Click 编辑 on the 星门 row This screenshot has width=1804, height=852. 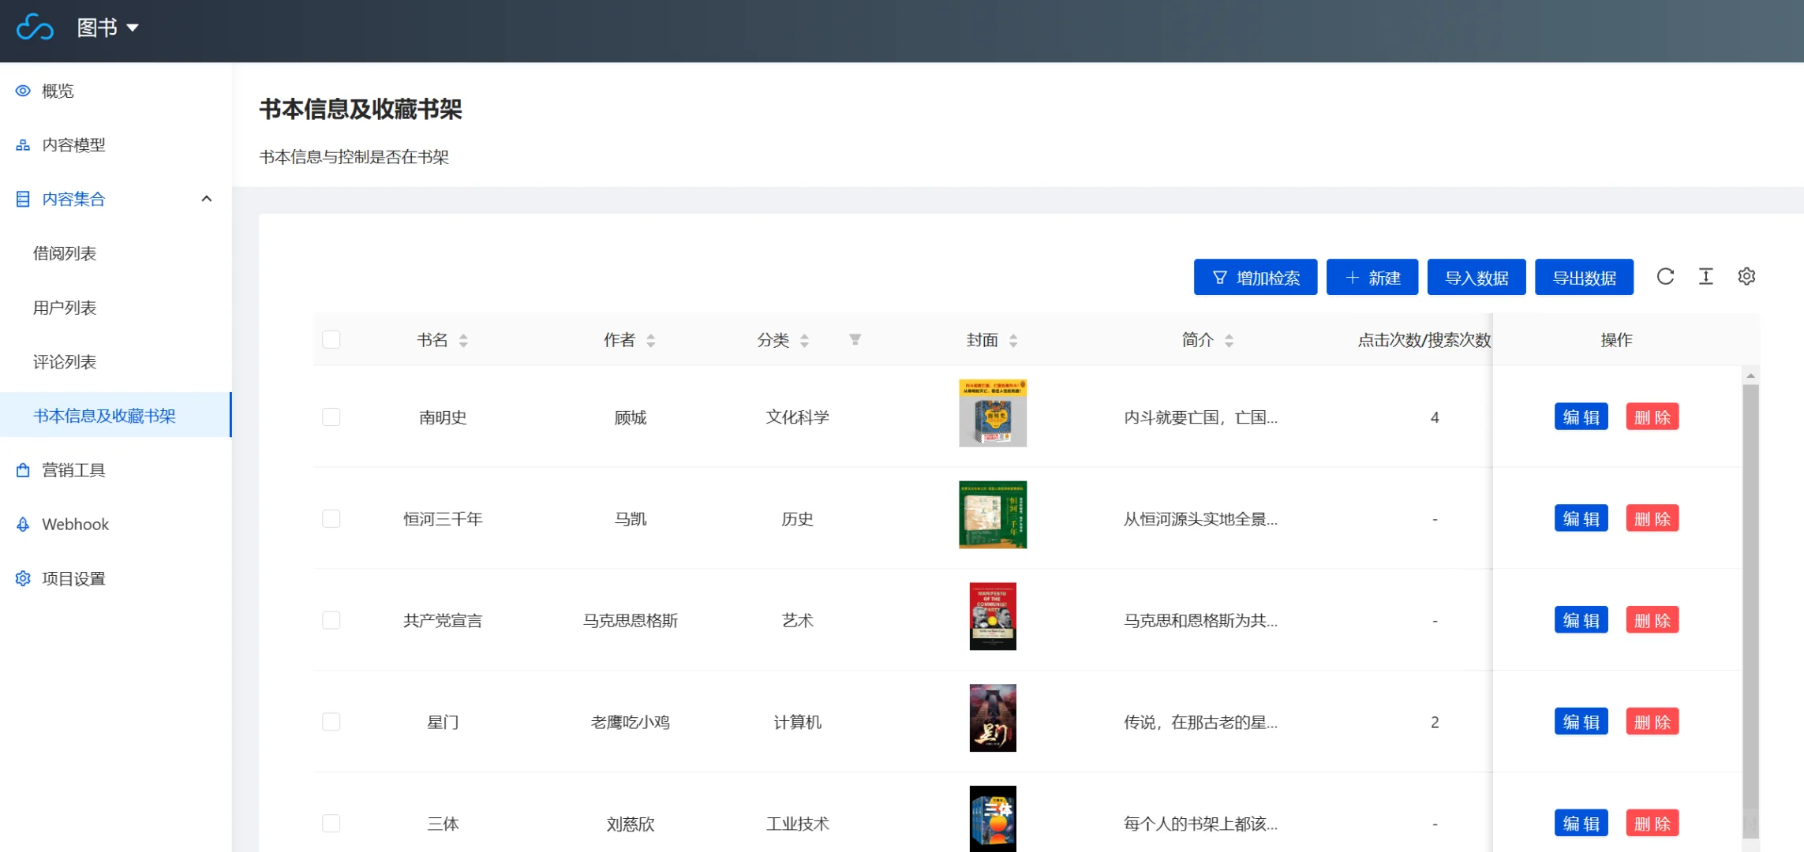click(1581, 721)
